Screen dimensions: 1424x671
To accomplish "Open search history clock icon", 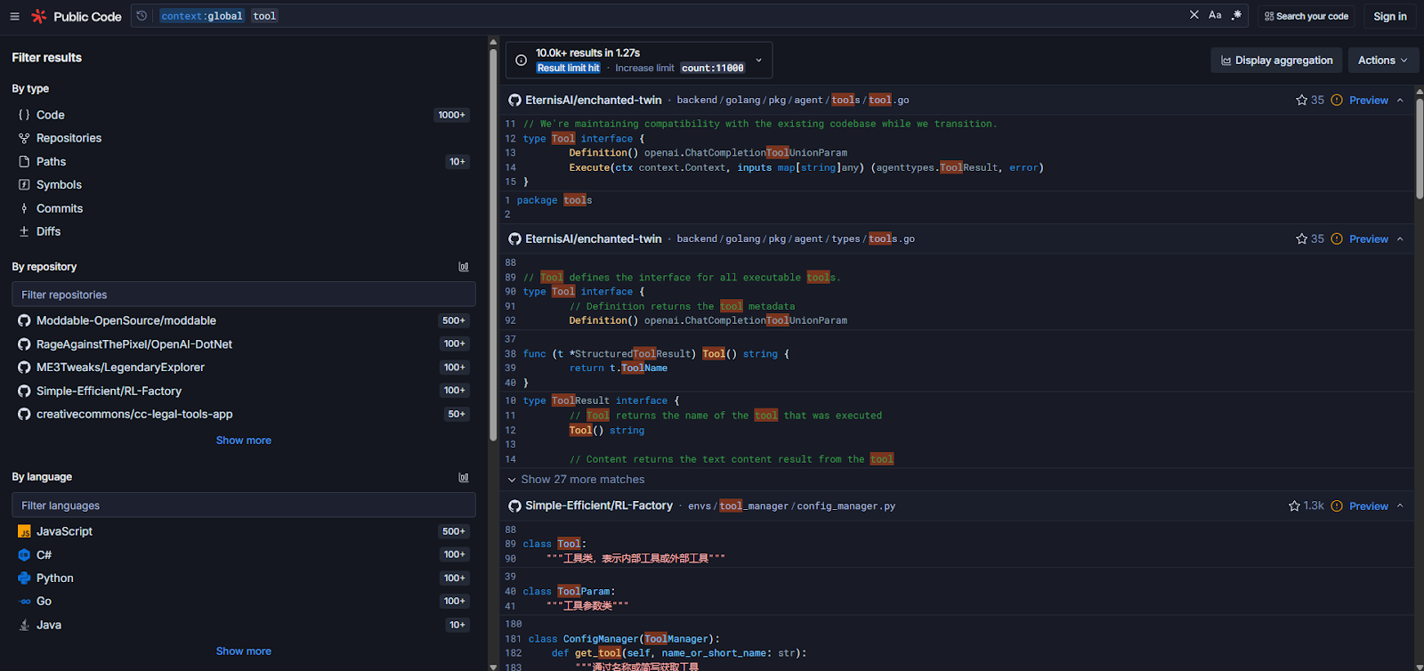I will click(142, 16).
